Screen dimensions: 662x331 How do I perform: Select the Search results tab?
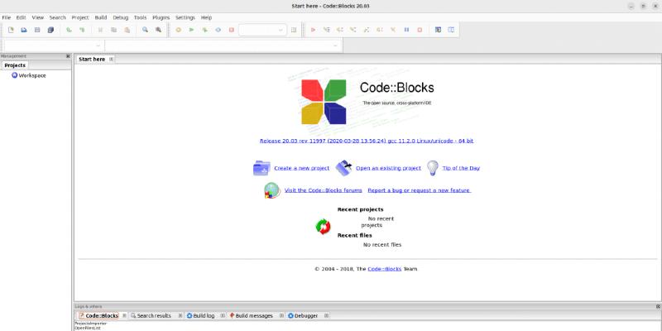[x=153, y=315]
